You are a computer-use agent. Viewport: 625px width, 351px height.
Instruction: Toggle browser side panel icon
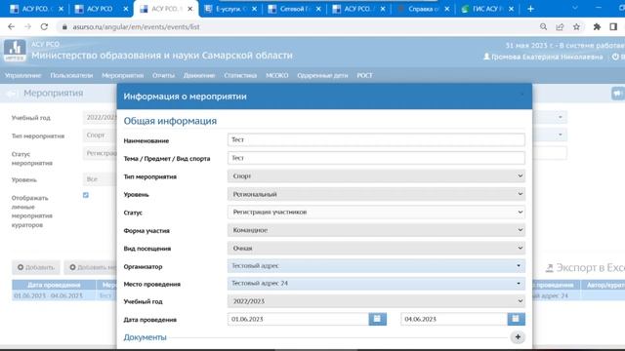click(x=613, y=26)
